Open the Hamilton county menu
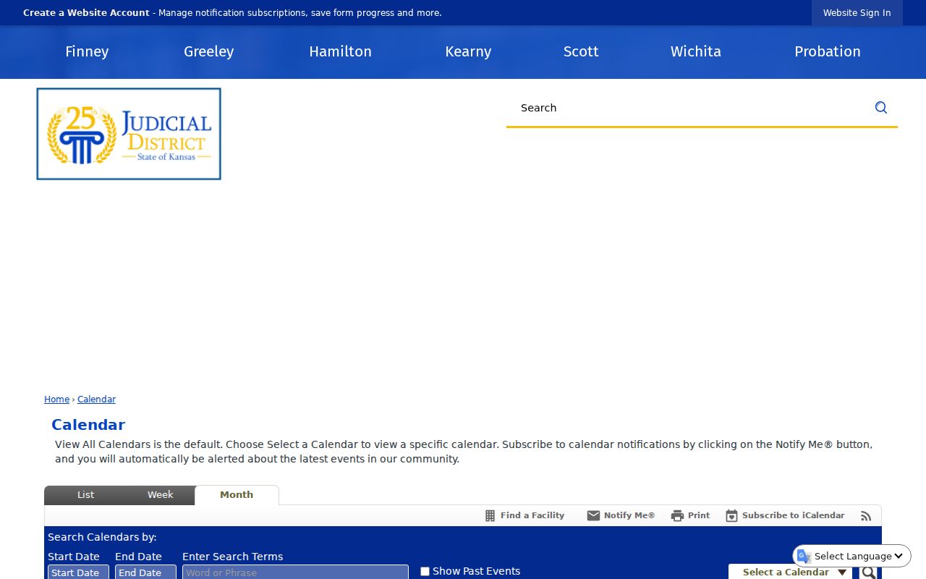 [x=340, y=51]
